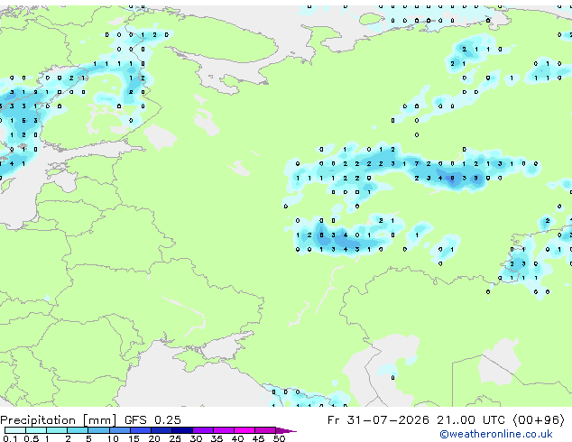Image resolution: width=572 pixels, height=442 pixels.
Task: Click the date 'Fr 31-07-2026'
Action: click(x=378, y=420)
